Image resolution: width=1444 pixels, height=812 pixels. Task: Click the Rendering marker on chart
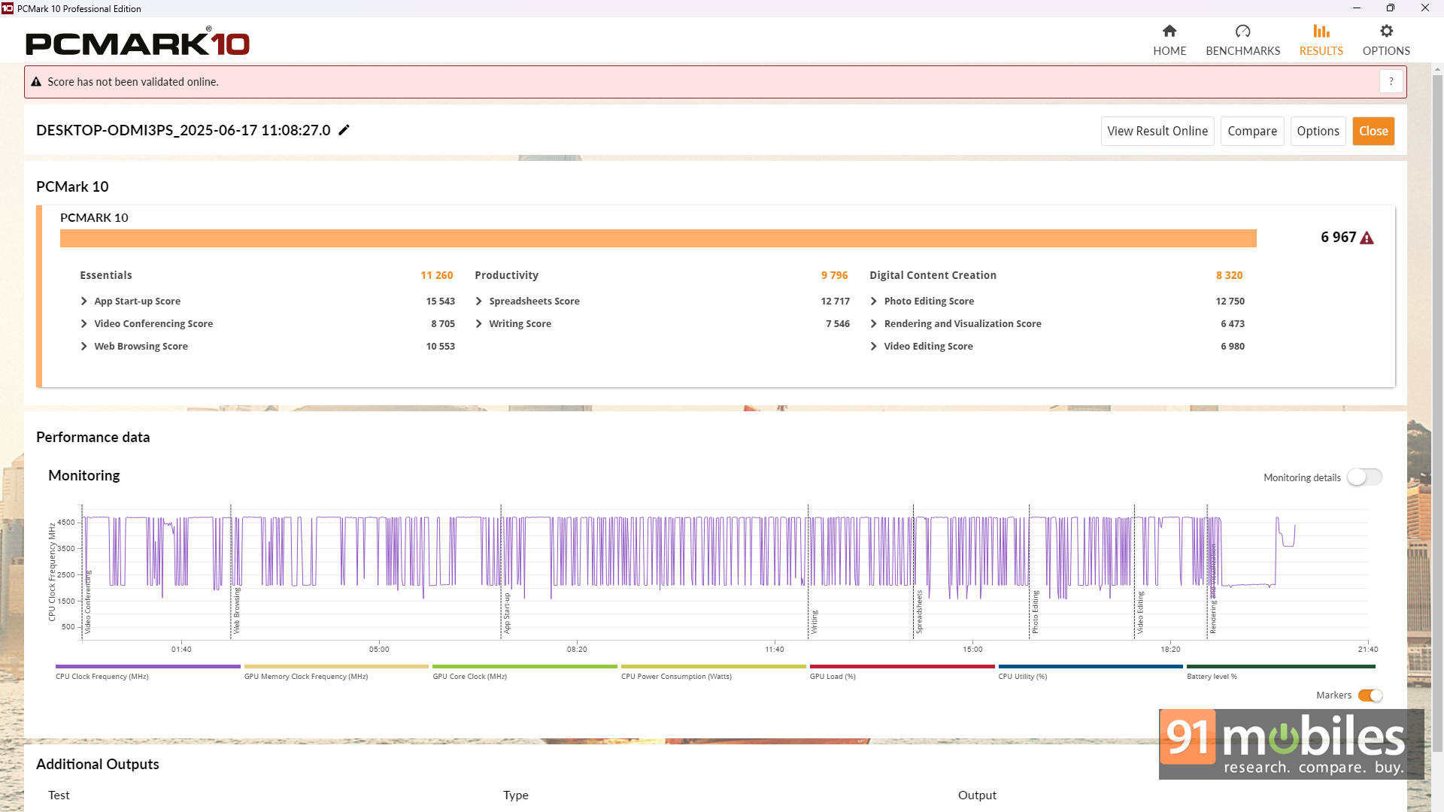click(1212, 590)
